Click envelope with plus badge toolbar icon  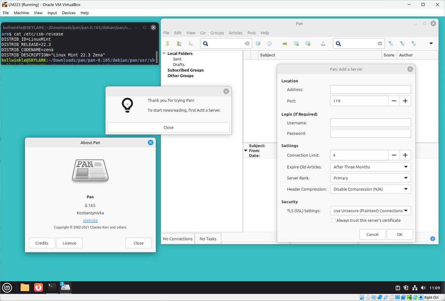coord(308,44)
